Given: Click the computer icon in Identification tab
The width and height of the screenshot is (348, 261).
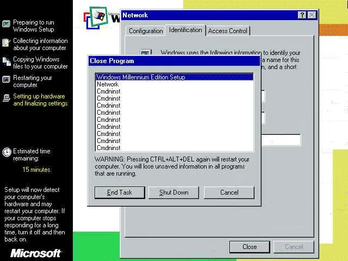Looking at the screenshot, I should click(146, 52).
